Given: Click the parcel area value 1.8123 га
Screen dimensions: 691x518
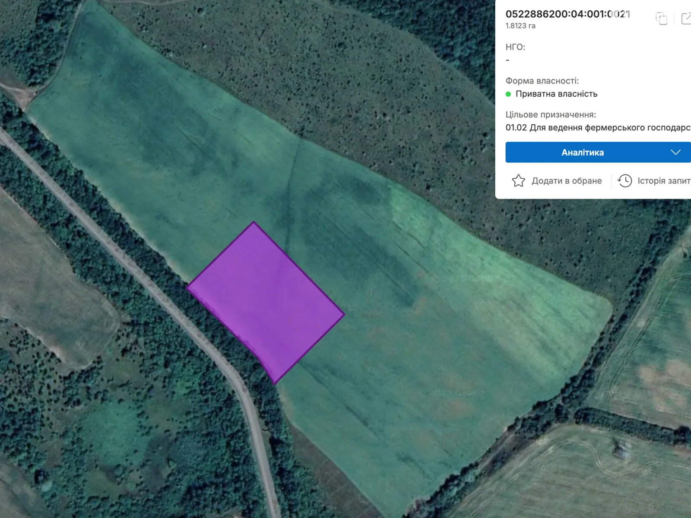Looking at the screenshot, I should point(520,26).
